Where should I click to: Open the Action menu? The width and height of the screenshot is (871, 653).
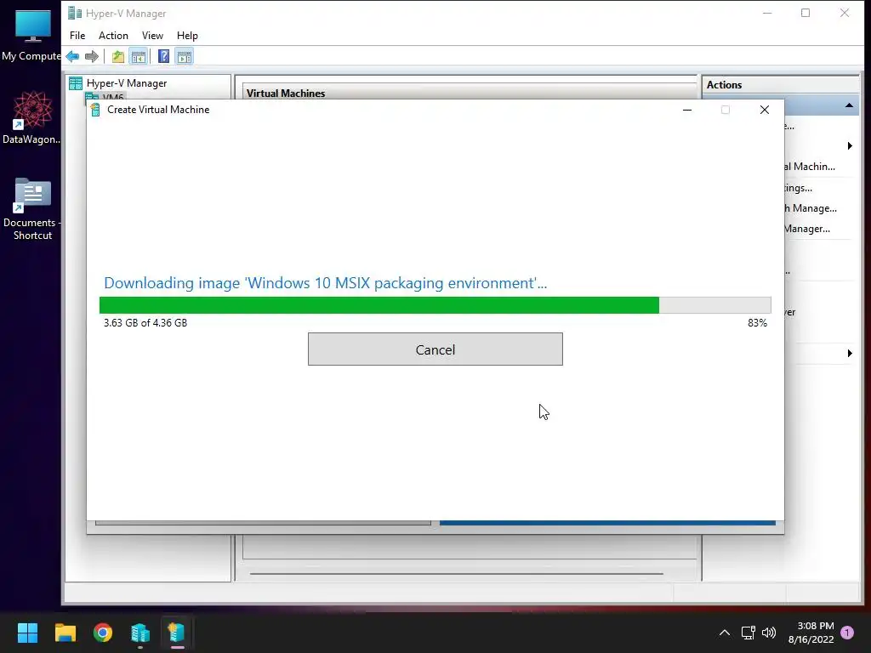[113, 36]
